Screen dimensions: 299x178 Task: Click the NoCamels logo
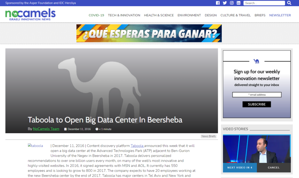[x=30, y=14]
